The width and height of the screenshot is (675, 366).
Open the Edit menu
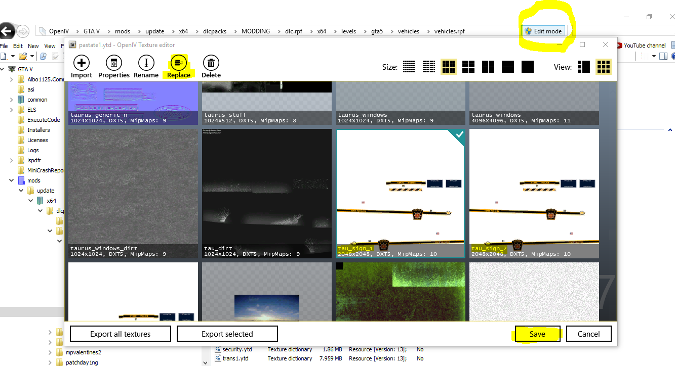point(18,46)
